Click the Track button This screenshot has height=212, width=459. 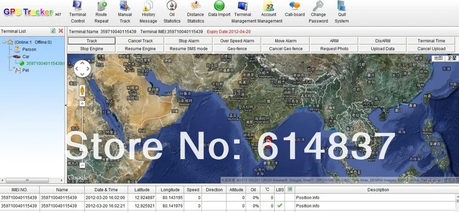92,41
